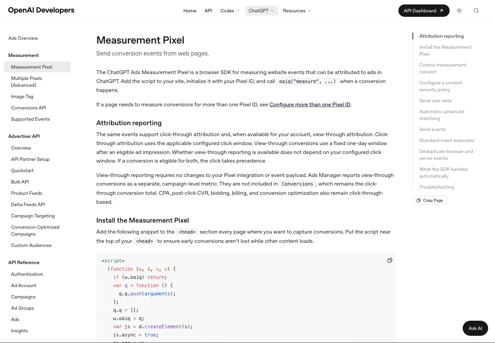Viewport: 495px width, 343px height.
Task: Click the Install the Measurement Pixel heading
Action: coord(143,220)
